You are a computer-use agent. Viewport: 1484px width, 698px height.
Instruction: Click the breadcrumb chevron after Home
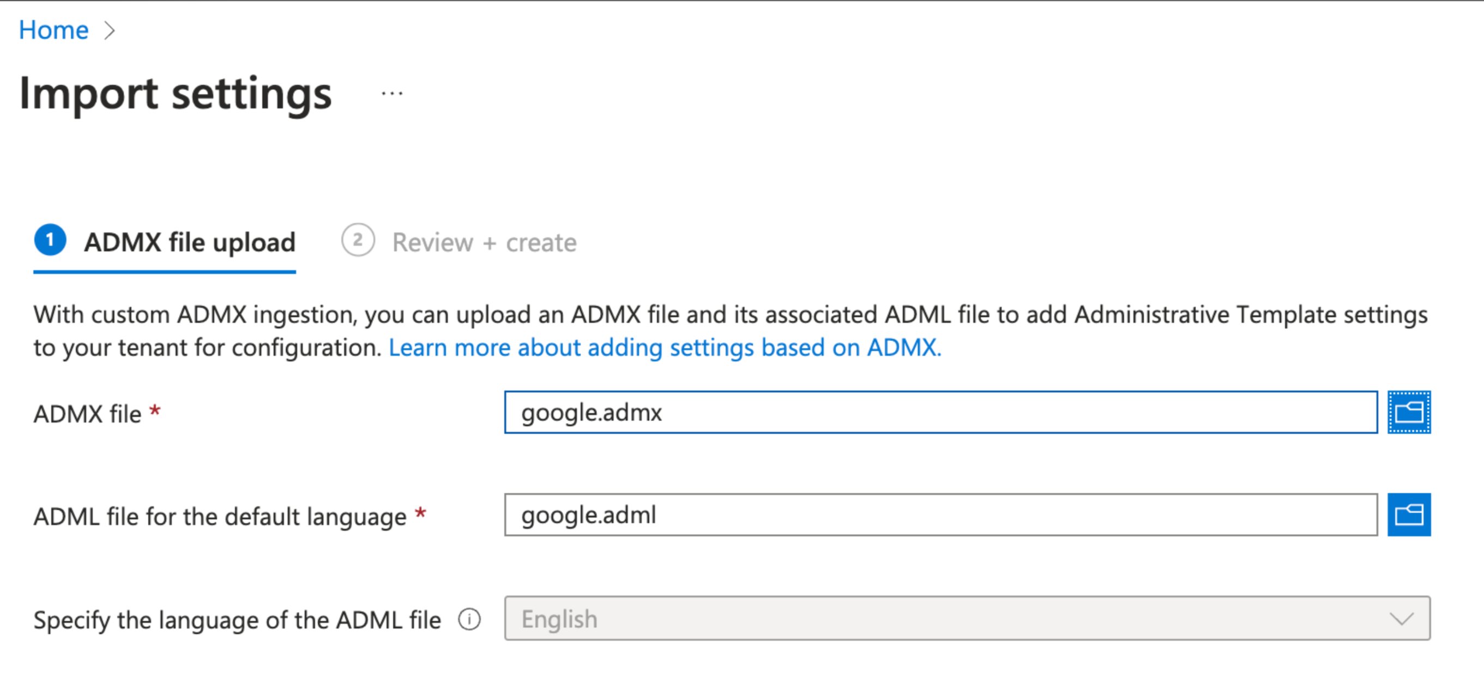(x=110, y=30)
